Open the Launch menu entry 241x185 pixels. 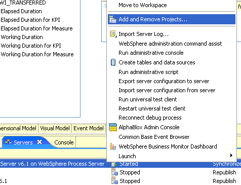[172, 156]
